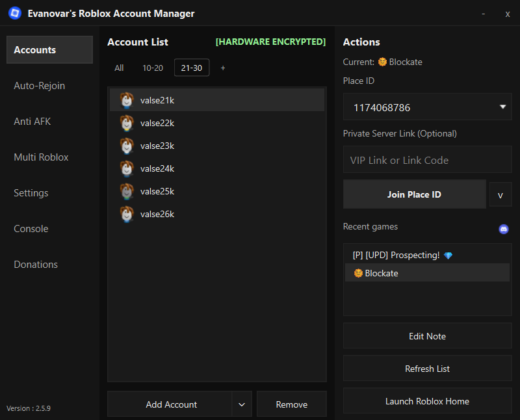Expand the Join Place ID options arrow
This screenshot has width=520, height=420.
point(500,195)
